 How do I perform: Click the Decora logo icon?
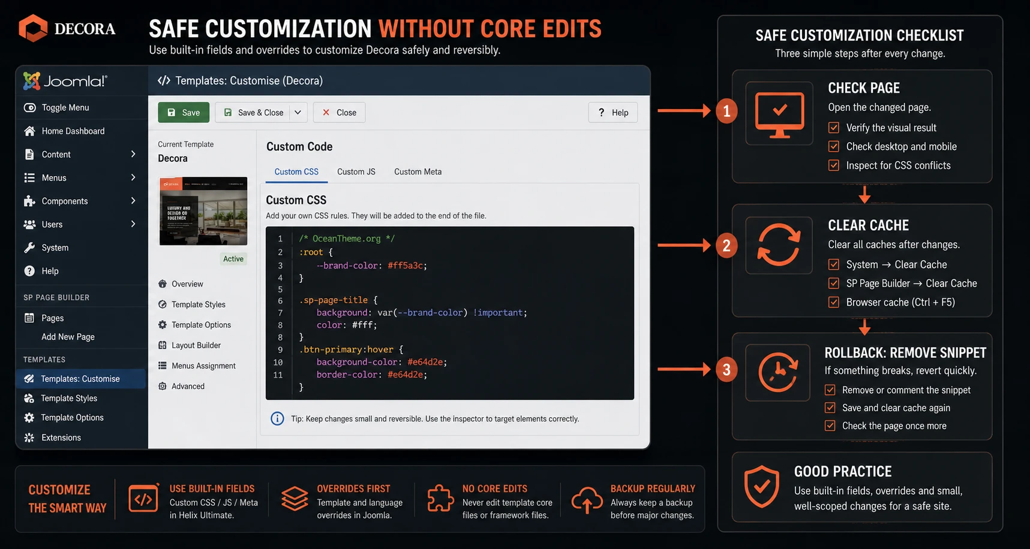tap(33, 28)
